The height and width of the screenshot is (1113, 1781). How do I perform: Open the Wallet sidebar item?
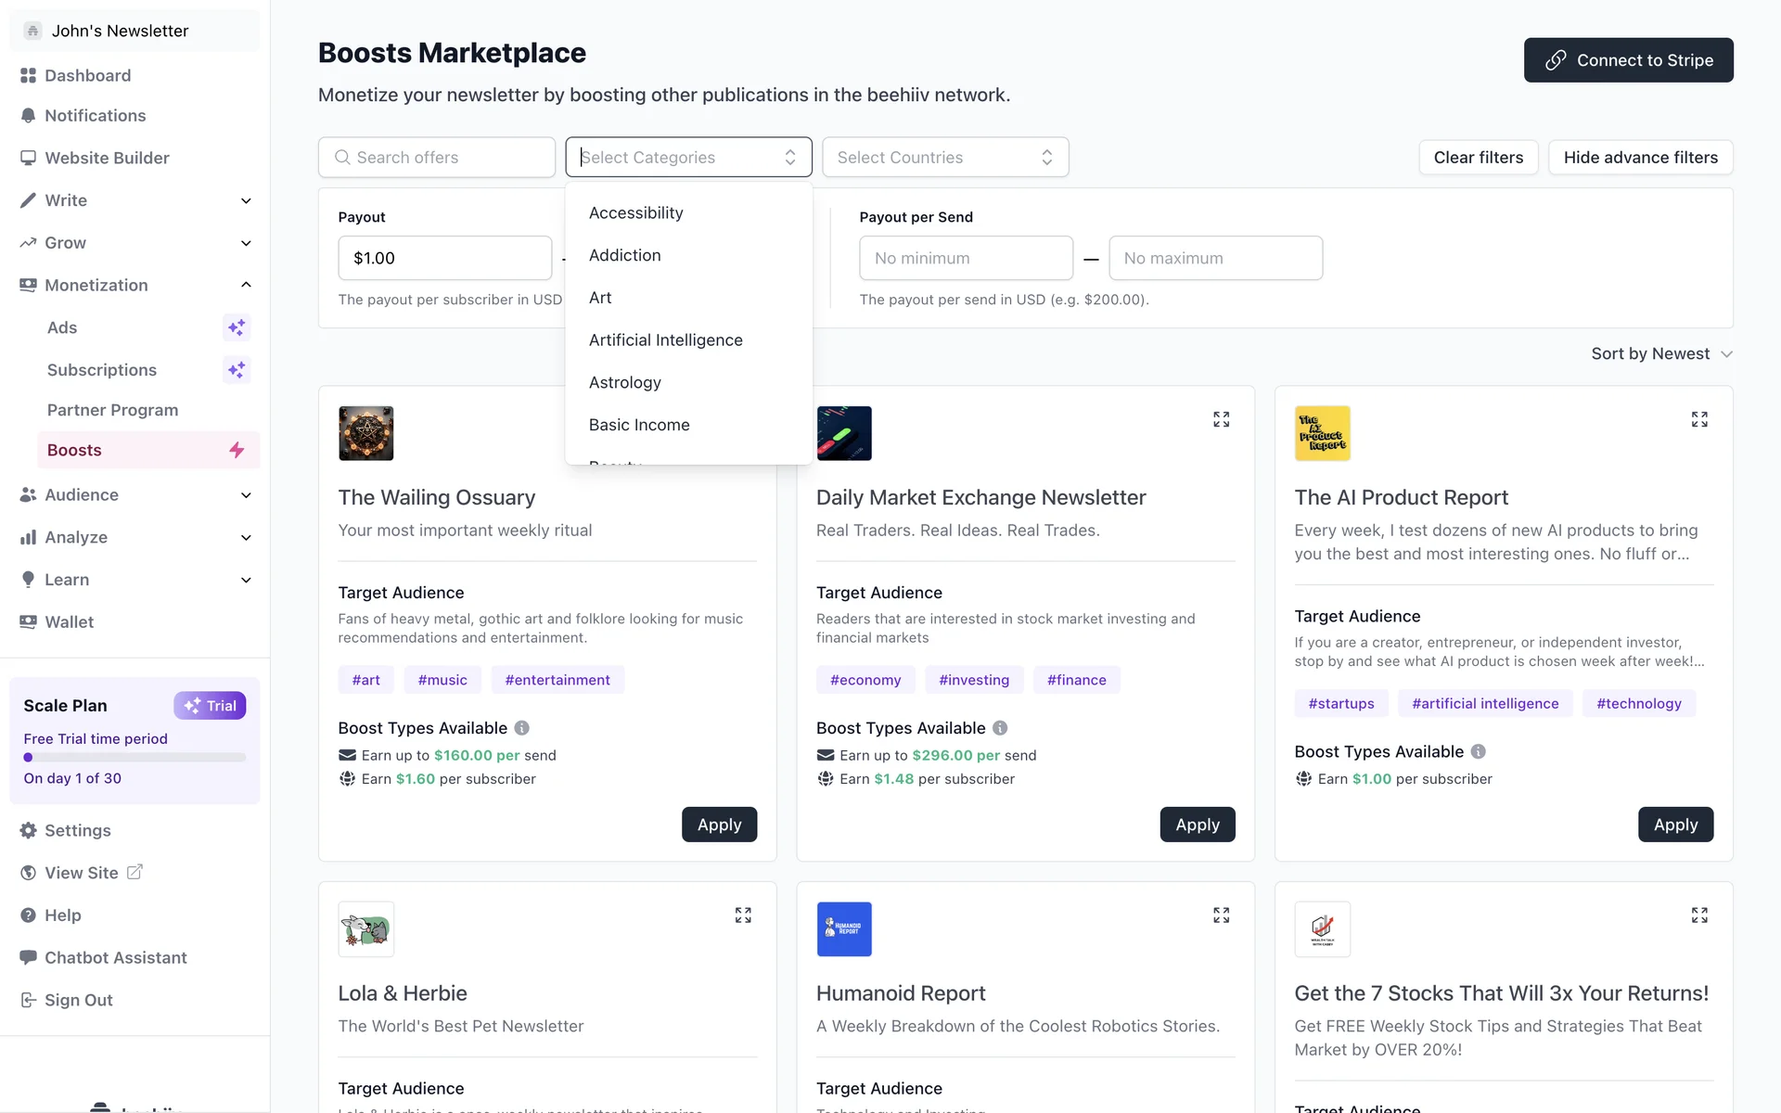(x=70, y=621)
